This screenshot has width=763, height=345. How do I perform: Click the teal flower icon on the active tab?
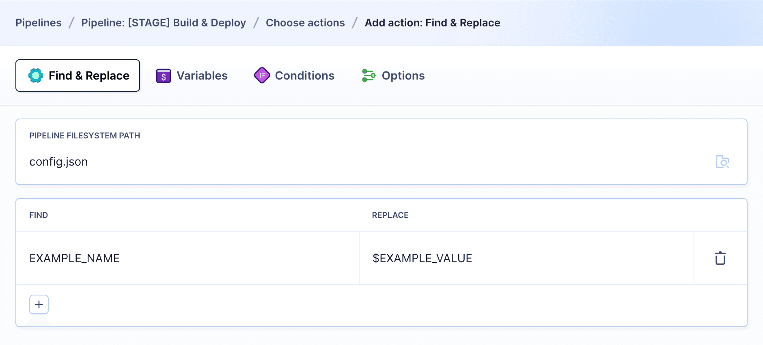36,75
